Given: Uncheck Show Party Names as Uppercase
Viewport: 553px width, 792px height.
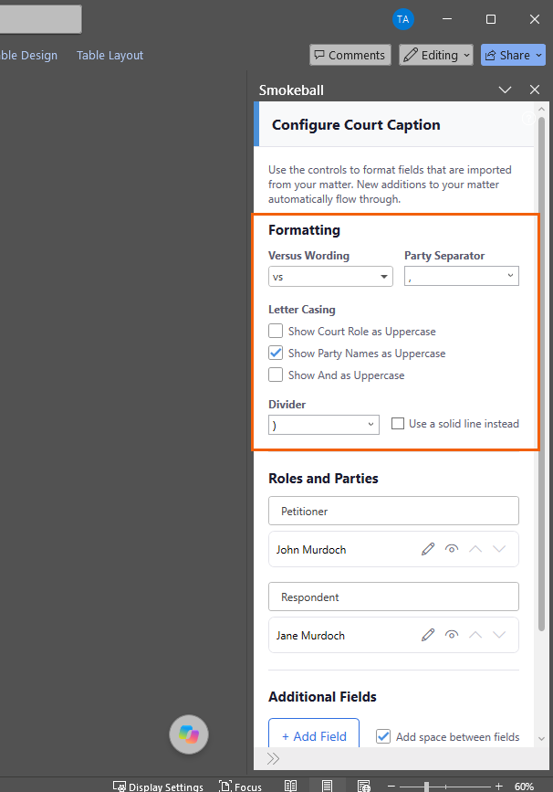Looking at the screenshot, I should click(276, 353).
